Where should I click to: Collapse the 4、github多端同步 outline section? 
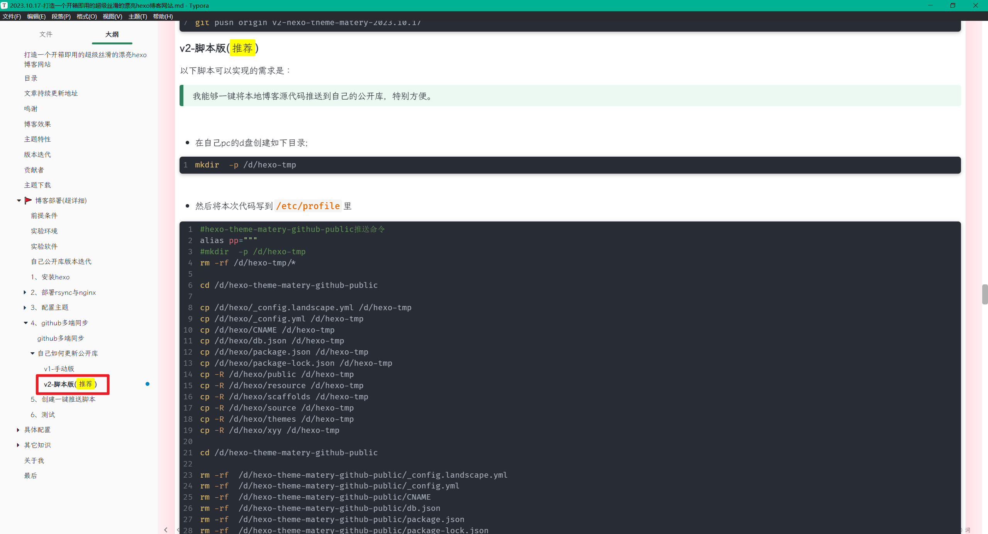pyautogui.click(x=25, y=323)
